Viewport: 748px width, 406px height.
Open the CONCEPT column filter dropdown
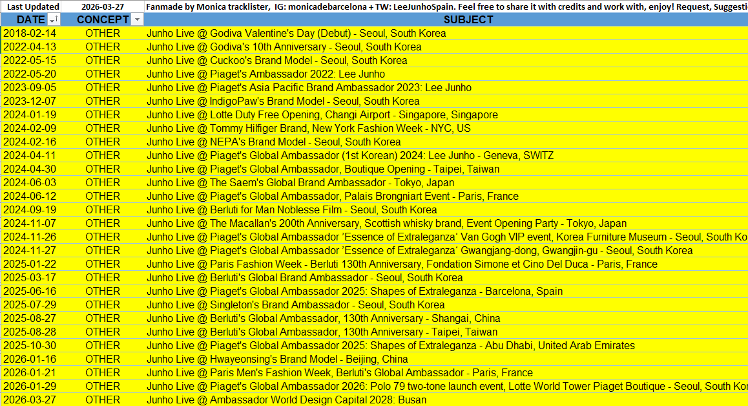click(138, 19)
